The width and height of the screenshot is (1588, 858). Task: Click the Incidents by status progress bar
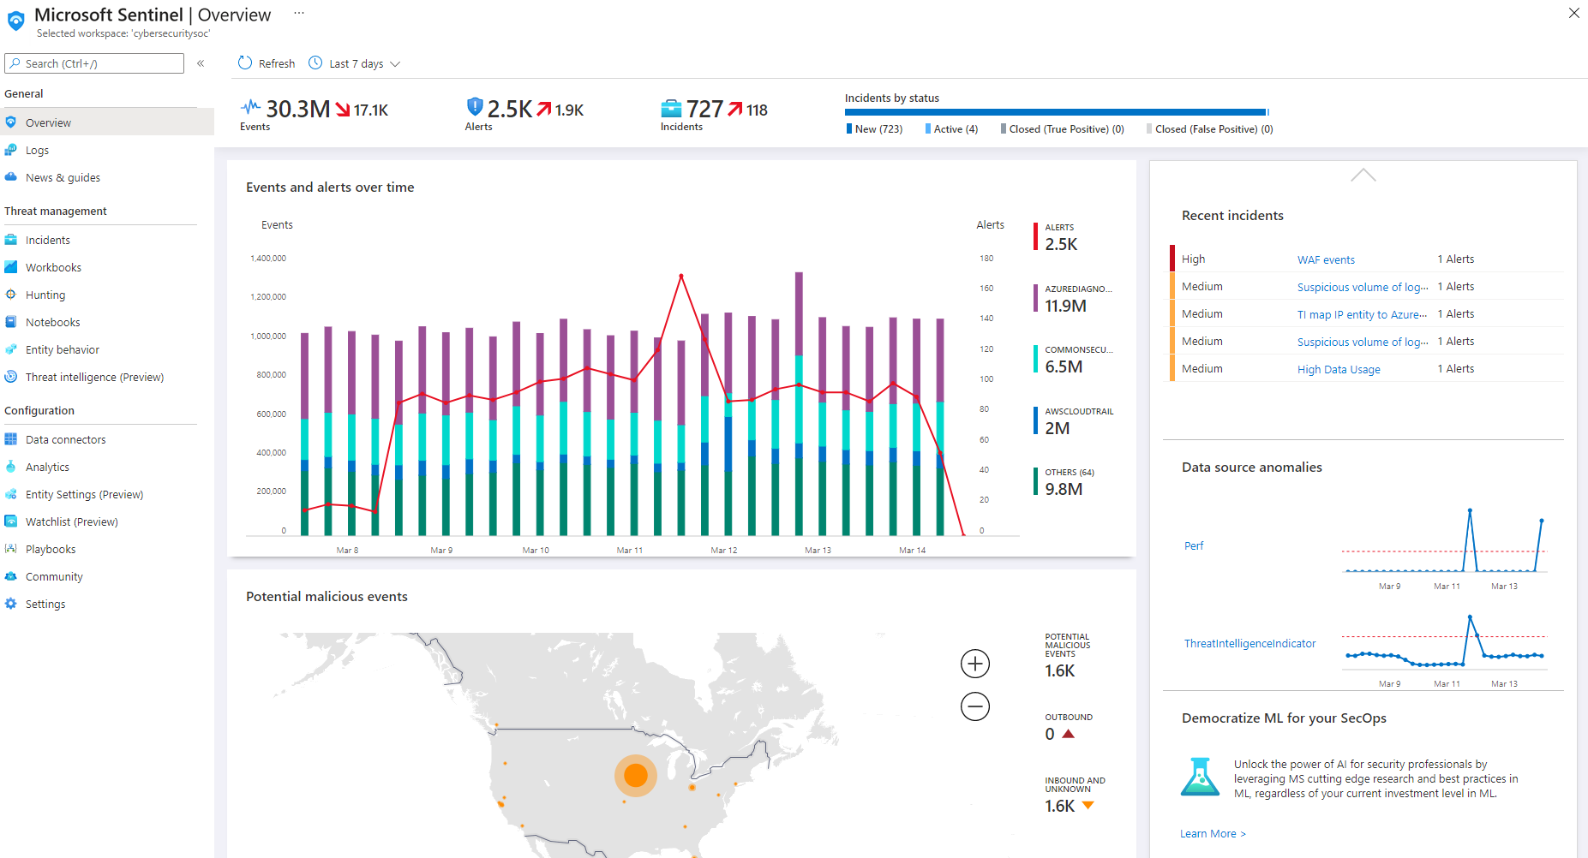tap(1057, 112)
